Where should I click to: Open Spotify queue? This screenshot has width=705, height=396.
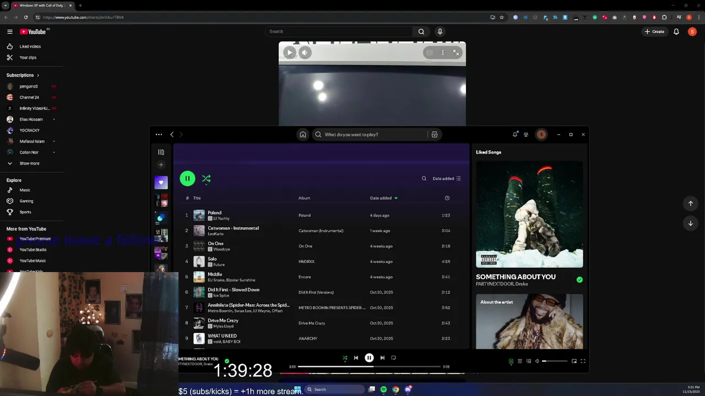coord(519,361)
